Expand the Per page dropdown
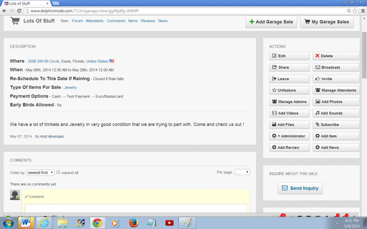 (x=242, y=172)
